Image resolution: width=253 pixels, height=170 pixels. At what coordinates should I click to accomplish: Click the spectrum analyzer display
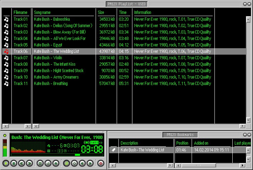(x=29, y=147)
